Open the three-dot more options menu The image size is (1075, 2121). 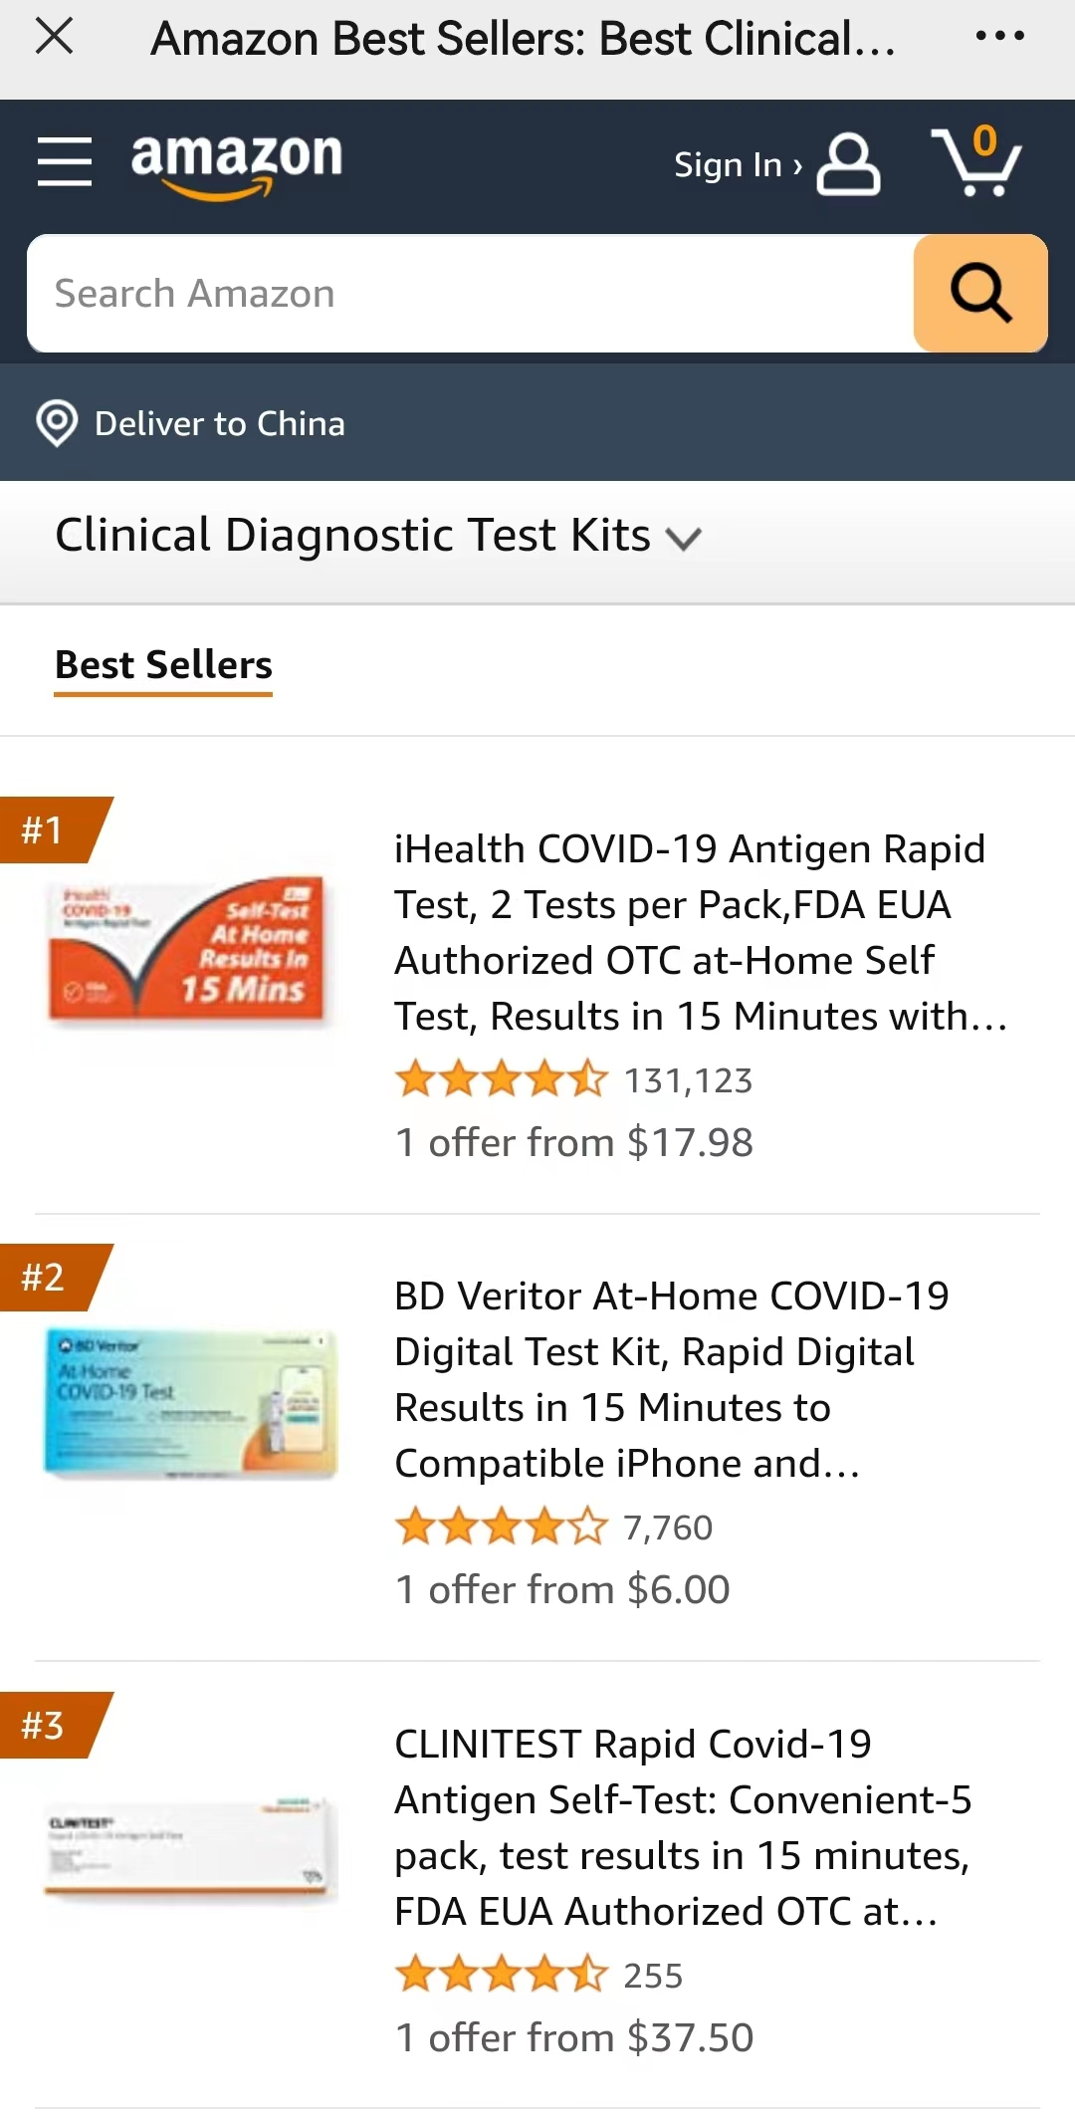[x=999, y=38]
